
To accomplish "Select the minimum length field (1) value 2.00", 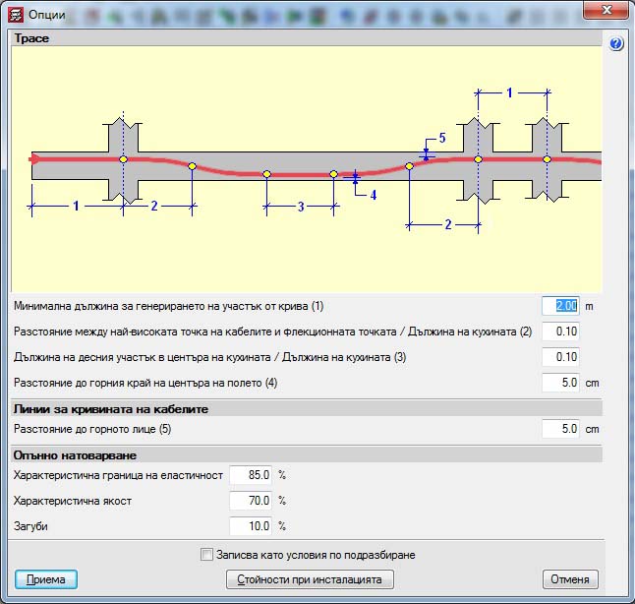I will [x=560, y=306].
